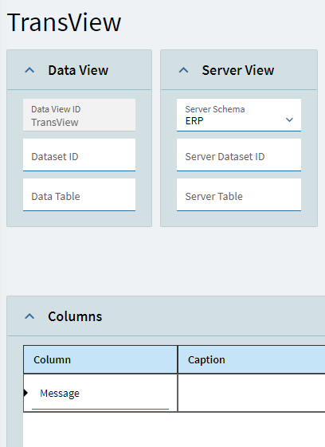The height and width of the screenshot is (447, 325).
Task: Click the row indicator arrow beside Message
Action: coord(25,393)
